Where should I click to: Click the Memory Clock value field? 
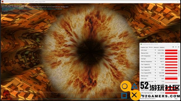tap(161, 53)
